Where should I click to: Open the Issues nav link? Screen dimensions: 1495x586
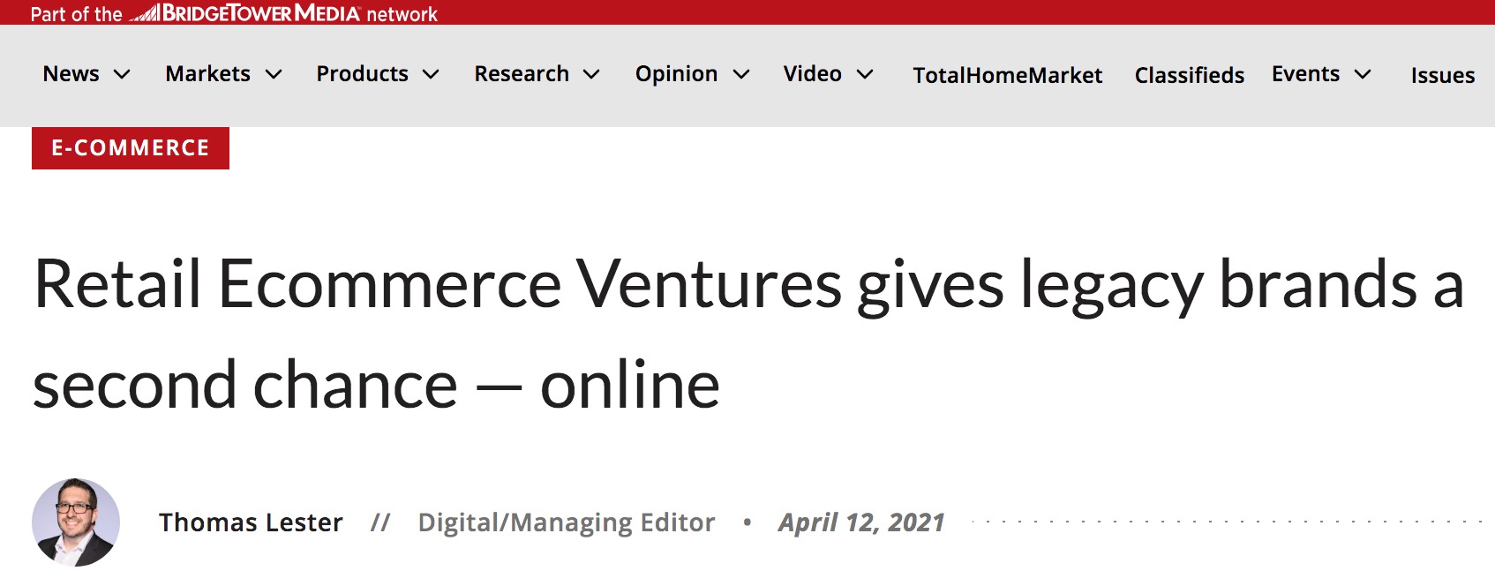(x=1443, y=76)
